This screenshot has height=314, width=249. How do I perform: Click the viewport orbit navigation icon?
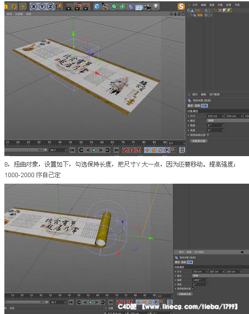(179, 14)
